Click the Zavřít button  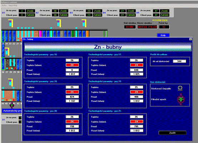pos(172,133)
